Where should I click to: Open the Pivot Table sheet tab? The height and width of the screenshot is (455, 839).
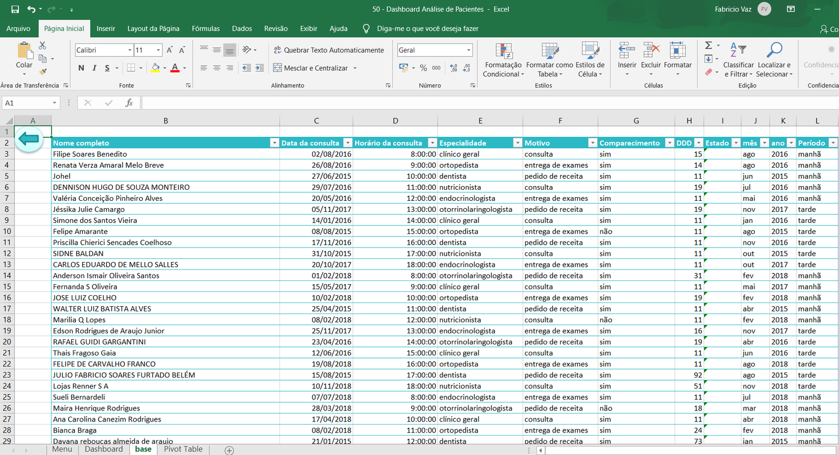pyautogui.click(x=183, y=449)
